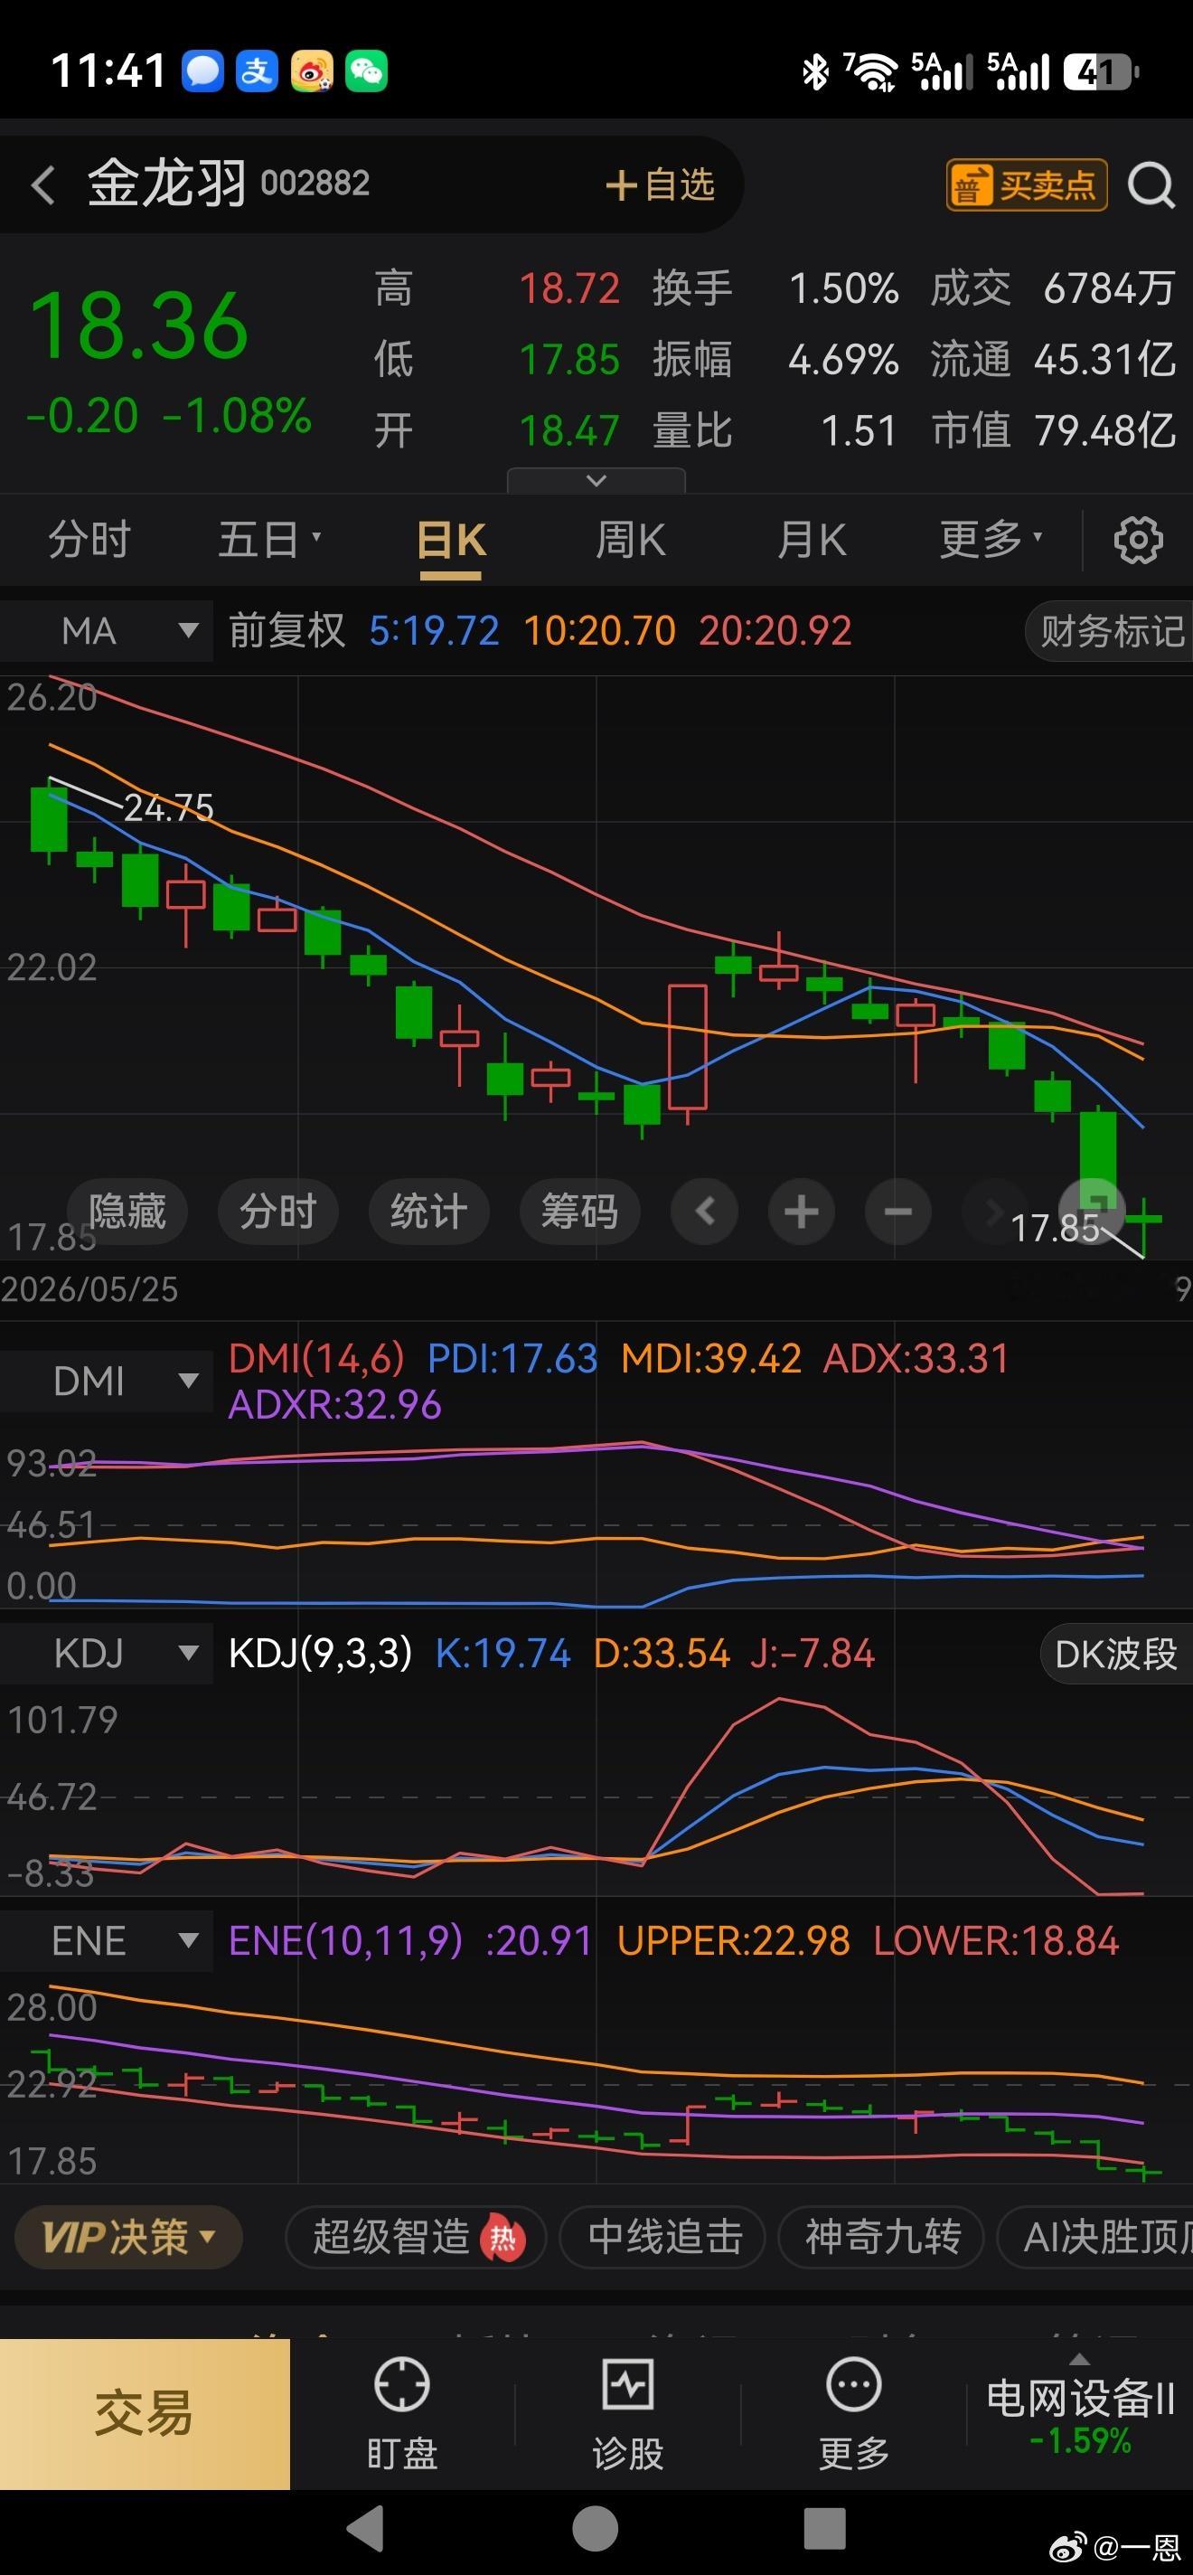The height and width of the screenshot is (2575, 1193).
Task: Expand quote details chevron under header
Action: click(x=596, y=481)
